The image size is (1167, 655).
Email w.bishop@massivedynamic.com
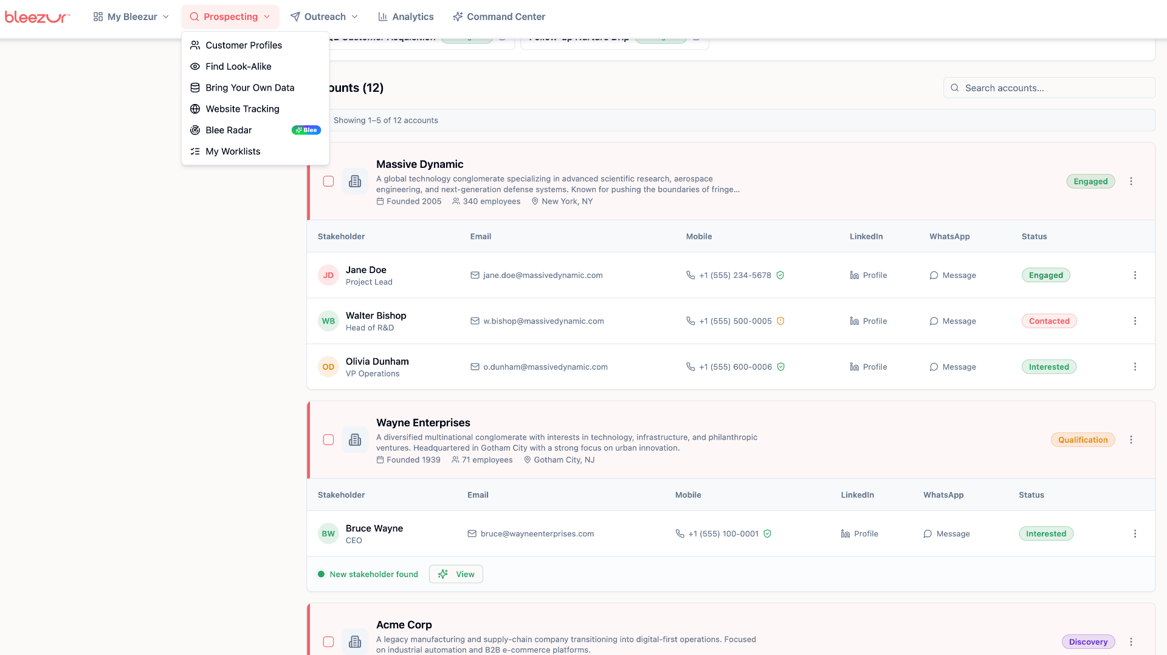[537, 321]
